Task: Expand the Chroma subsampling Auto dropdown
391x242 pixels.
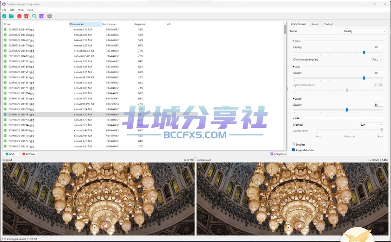Action: tap(377, 60)
